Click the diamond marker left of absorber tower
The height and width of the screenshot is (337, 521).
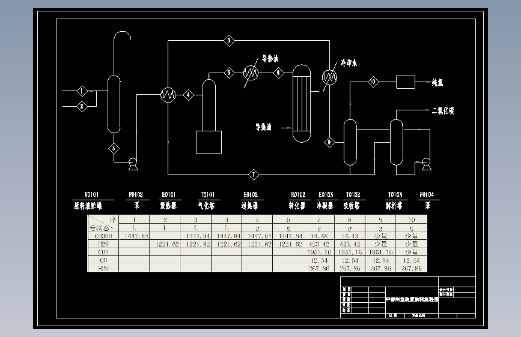click(x=329, y=142)
